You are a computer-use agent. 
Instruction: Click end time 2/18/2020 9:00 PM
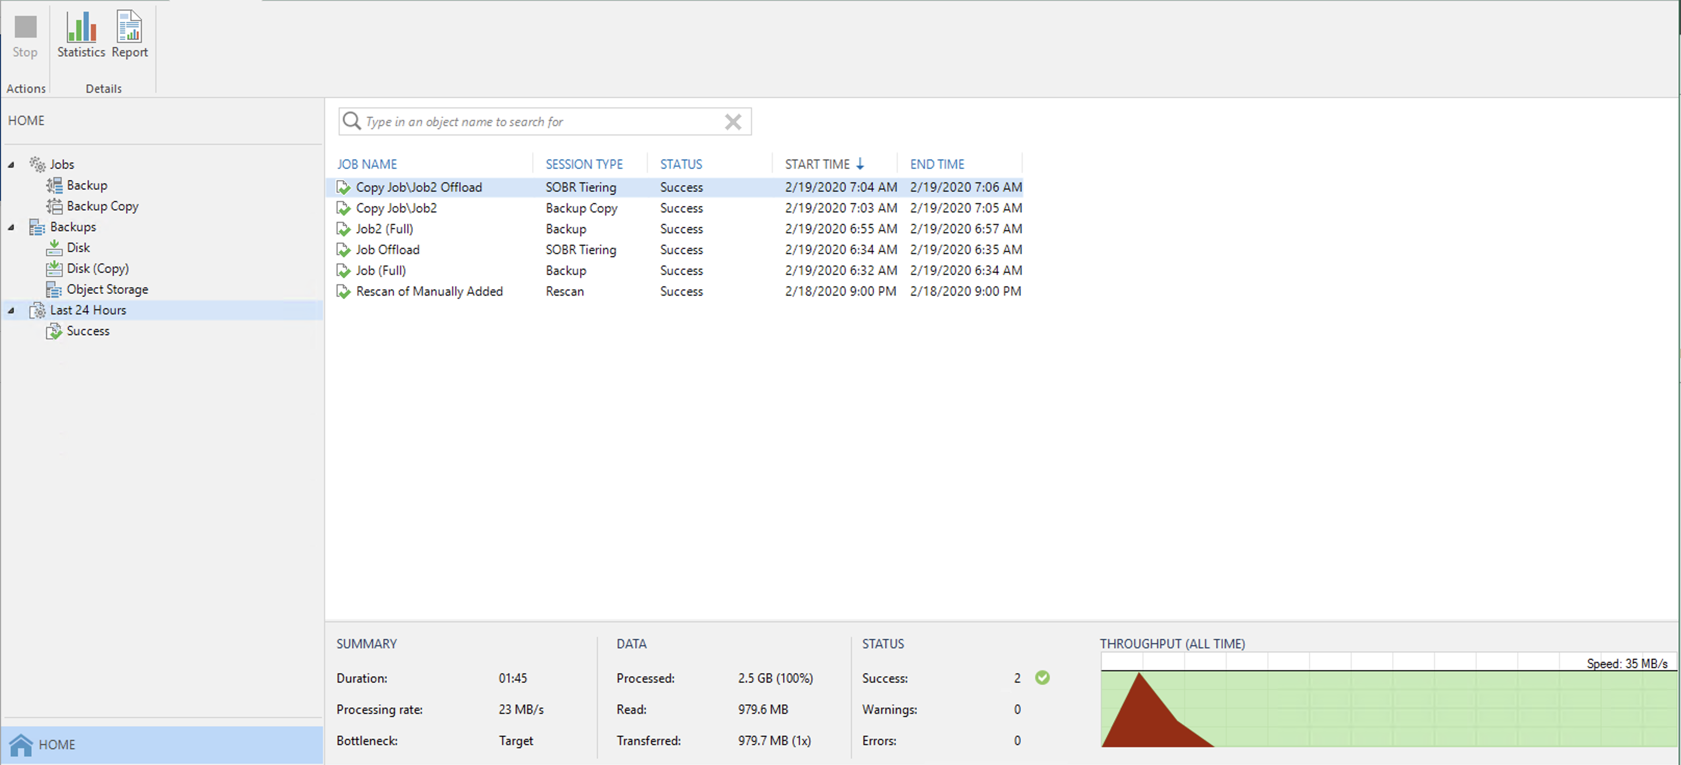(966, 292)
